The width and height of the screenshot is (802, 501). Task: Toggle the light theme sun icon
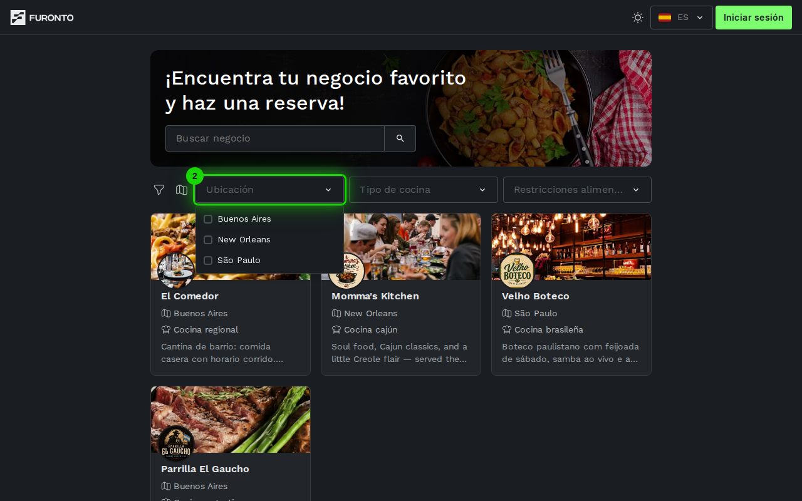[x=638, y=18]
